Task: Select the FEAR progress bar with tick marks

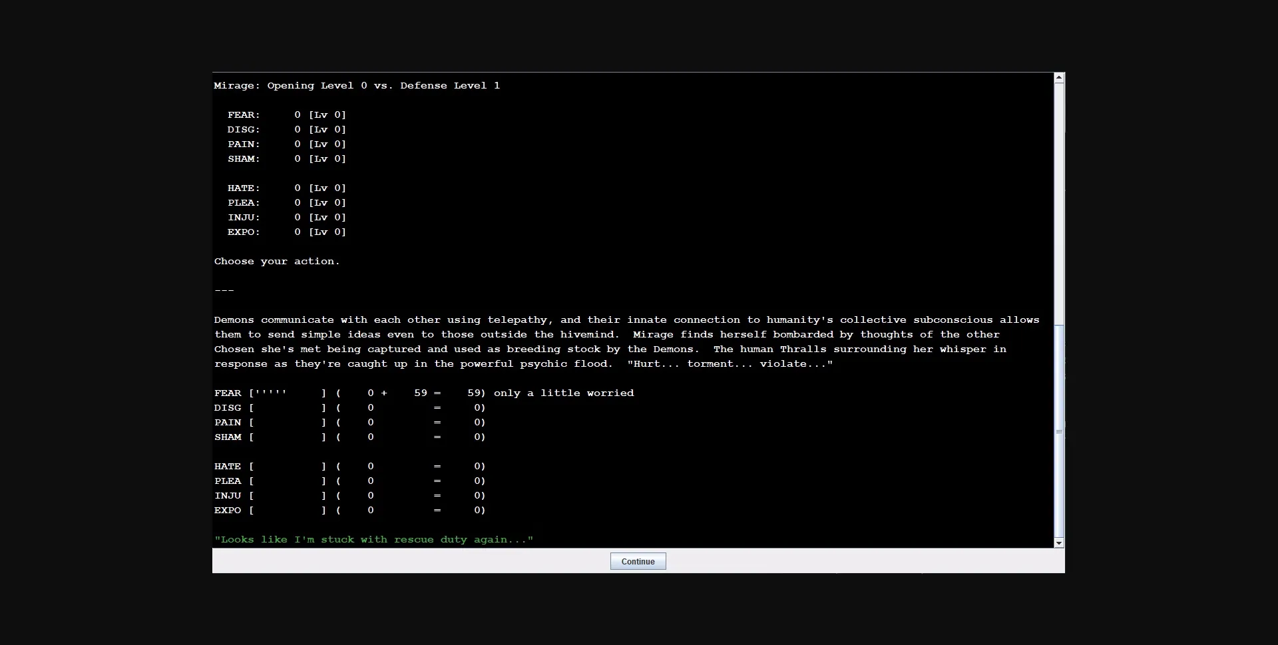Action: tap(288, 393)
